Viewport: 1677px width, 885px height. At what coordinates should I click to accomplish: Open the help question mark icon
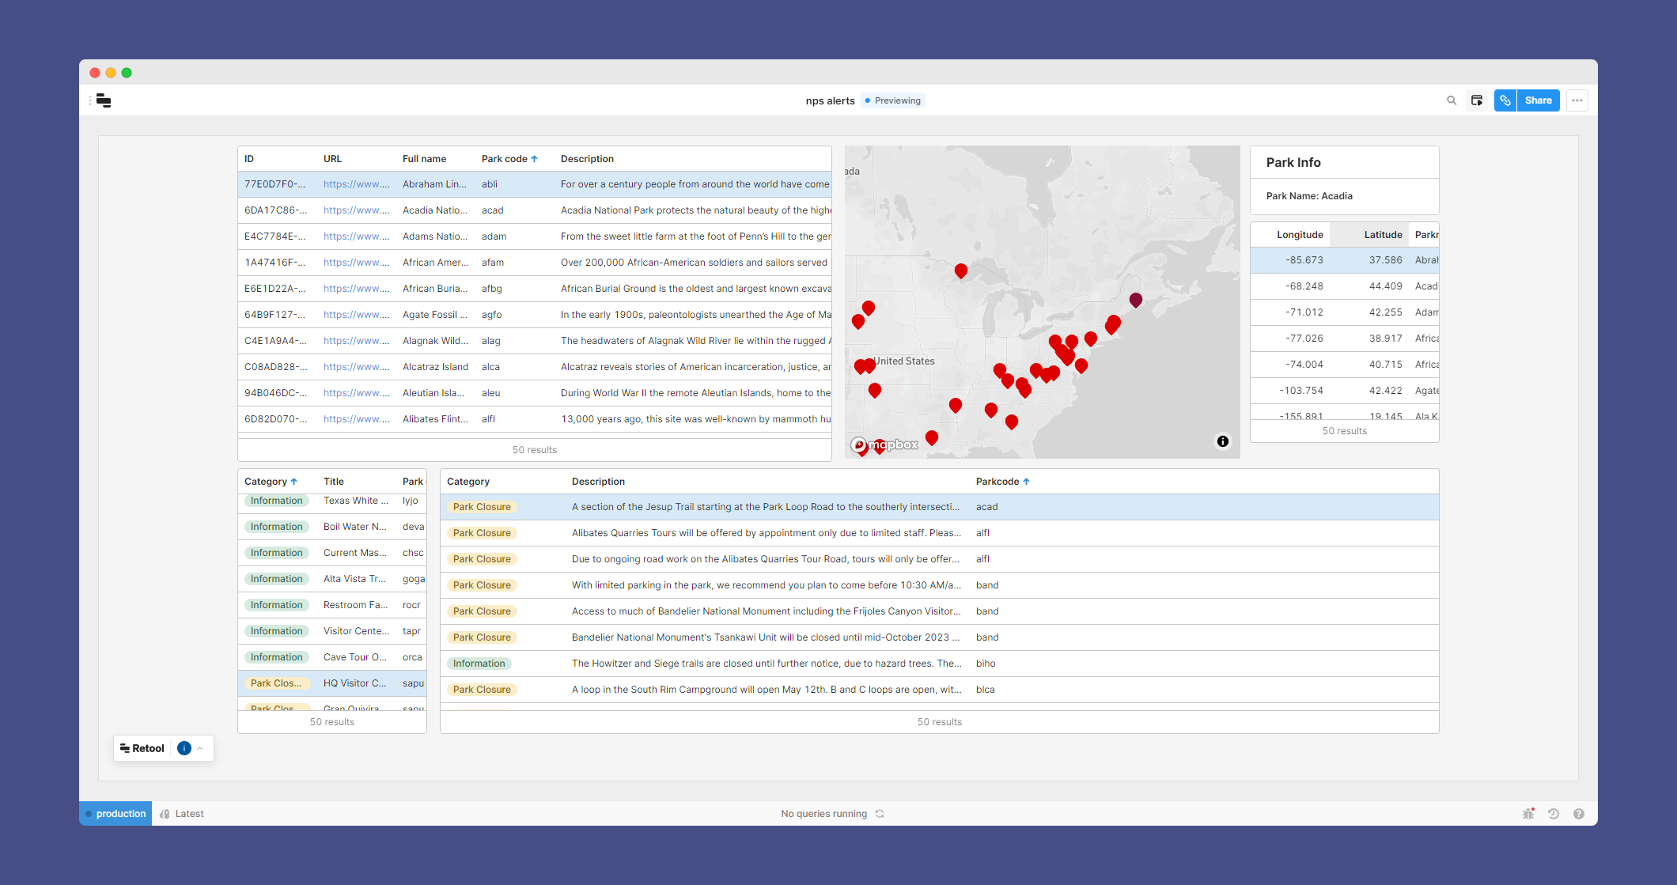[x=1579, y=814]
